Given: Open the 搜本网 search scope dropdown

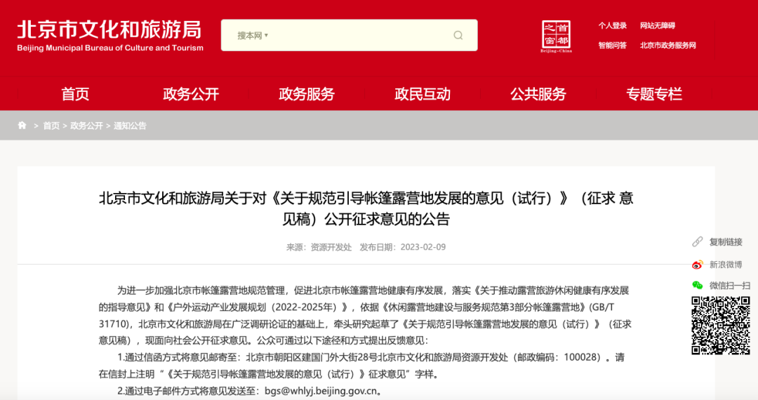Looking at the screenshot, I should pos(253,35).
